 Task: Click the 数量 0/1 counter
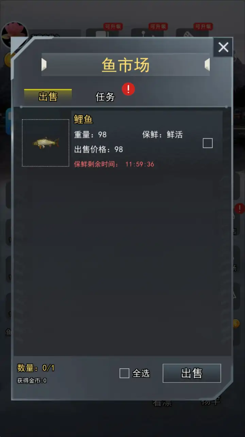click(x=36, y=368)
